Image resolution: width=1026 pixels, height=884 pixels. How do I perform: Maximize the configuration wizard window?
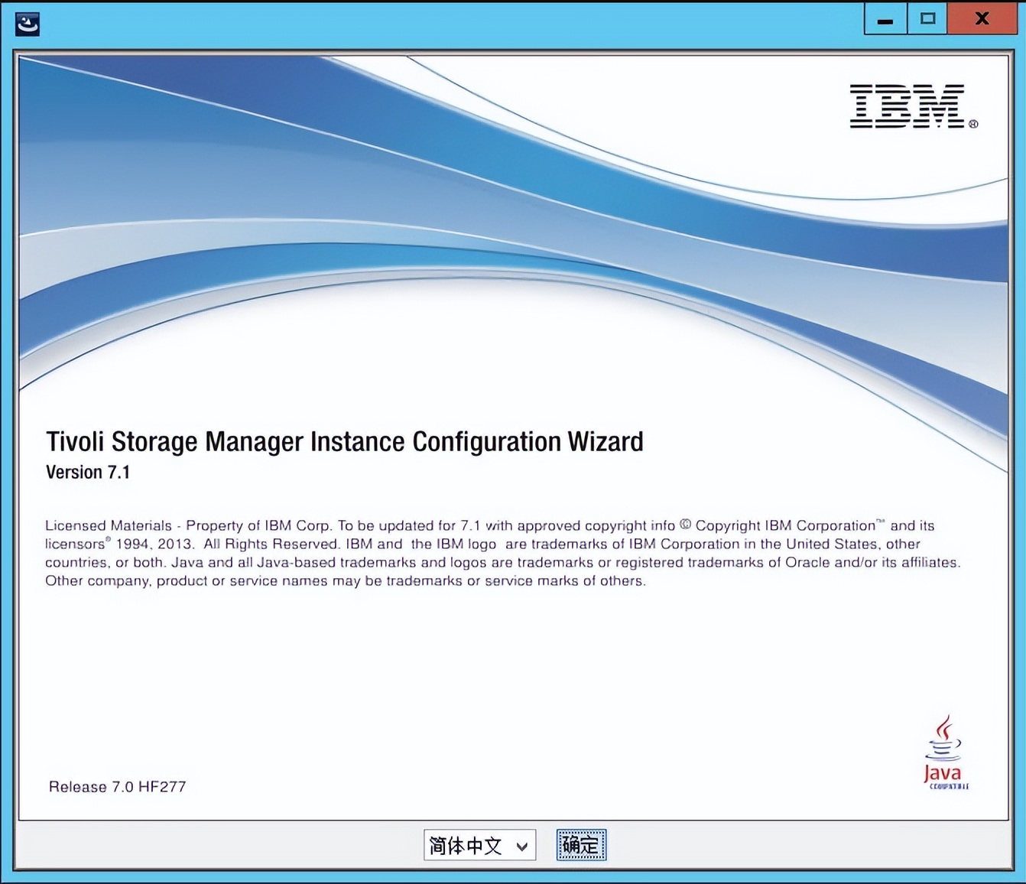927,19
